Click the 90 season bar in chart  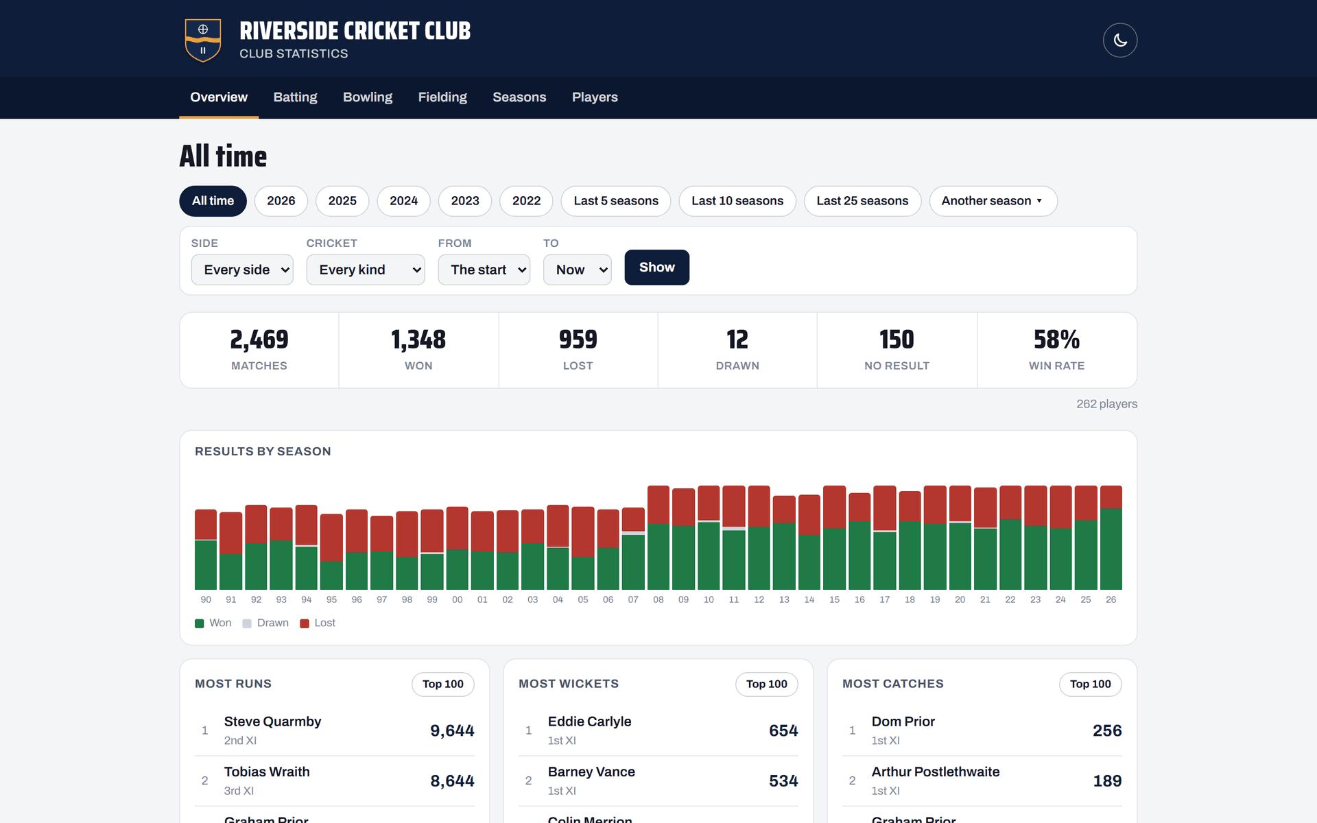(x=206, y=549)
